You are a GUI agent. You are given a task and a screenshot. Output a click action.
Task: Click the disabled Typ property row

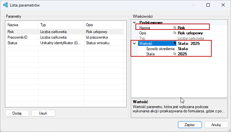[183, 38]
